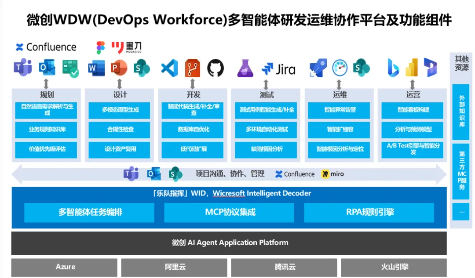475x278 pixels.
Task: Click the purple Dynamics icon above 运营
Action: coord(431,67)
